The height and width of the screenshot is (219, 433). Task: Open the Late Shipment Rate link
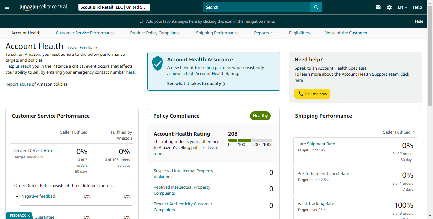316,144
